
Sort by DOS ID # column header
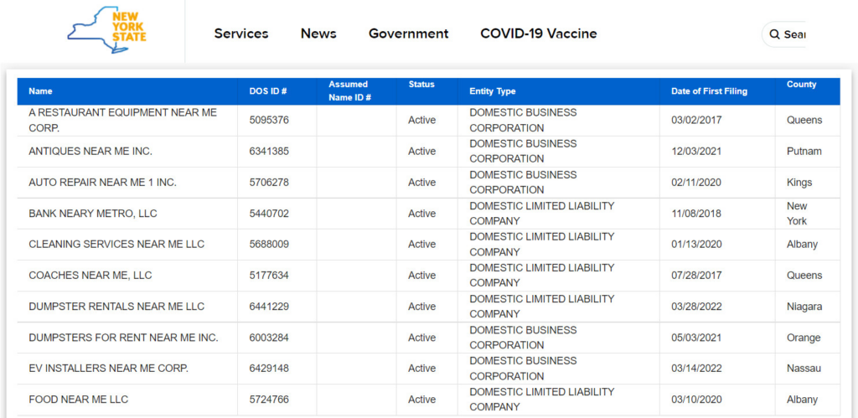(268, 91)
